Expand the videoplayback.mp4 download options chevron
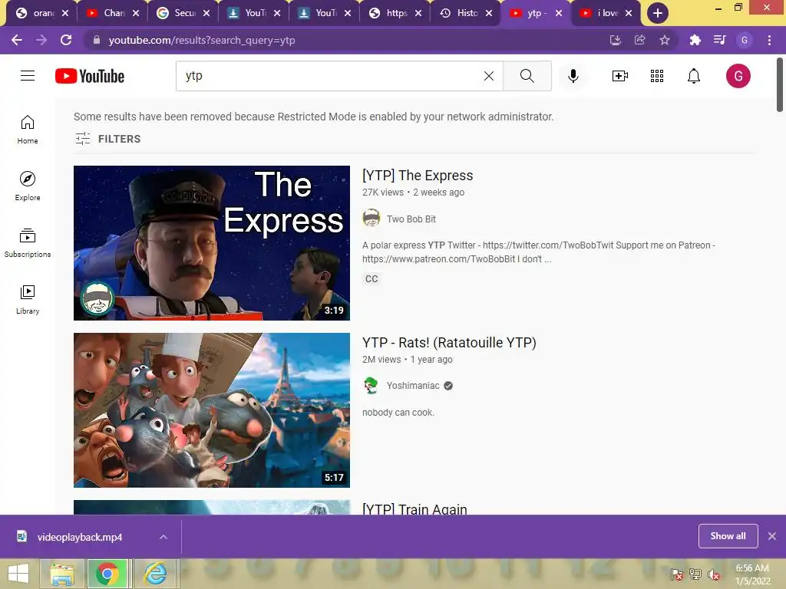 click(x=163, y=537)
